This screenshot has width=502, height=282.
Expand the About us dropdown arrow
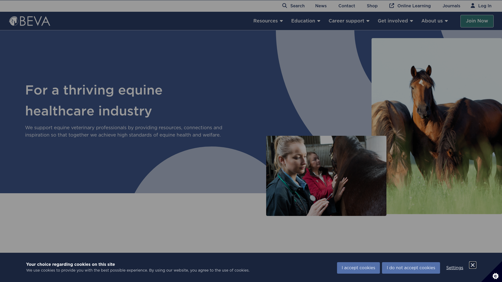[446, 21]
